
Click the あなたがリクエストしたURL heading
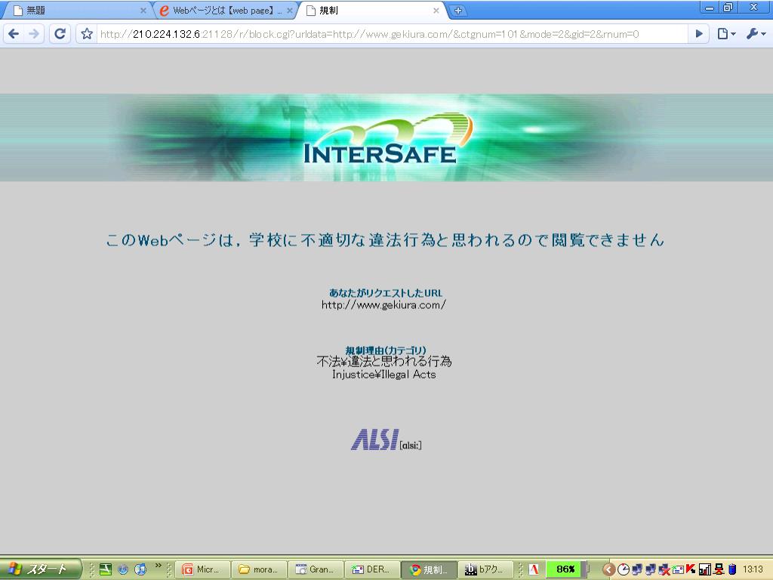coord(386,293)
